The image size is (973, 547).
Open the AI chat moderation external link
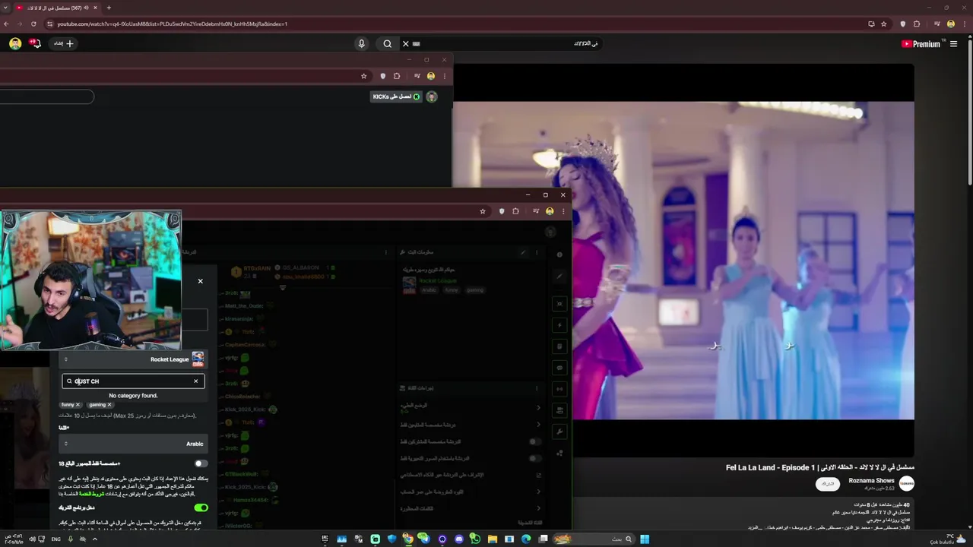pos(538,475)
